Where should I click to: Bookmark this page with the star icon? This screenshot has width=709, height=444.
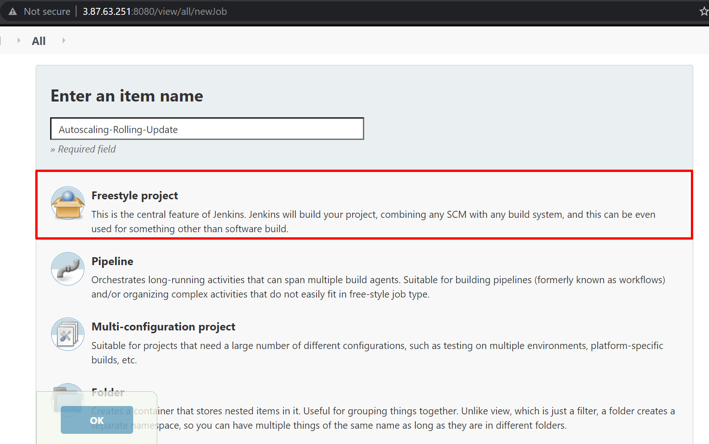704,12
